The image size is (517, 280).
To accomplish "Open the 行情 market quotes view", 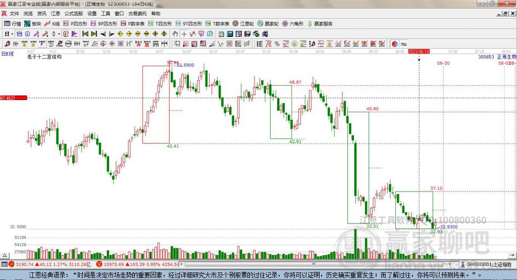I will pos(12,24).
